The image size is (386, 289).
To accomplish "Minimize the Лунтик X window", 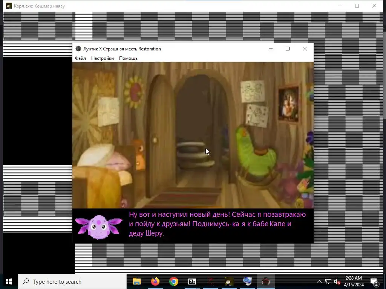I will tap(271, 49).
